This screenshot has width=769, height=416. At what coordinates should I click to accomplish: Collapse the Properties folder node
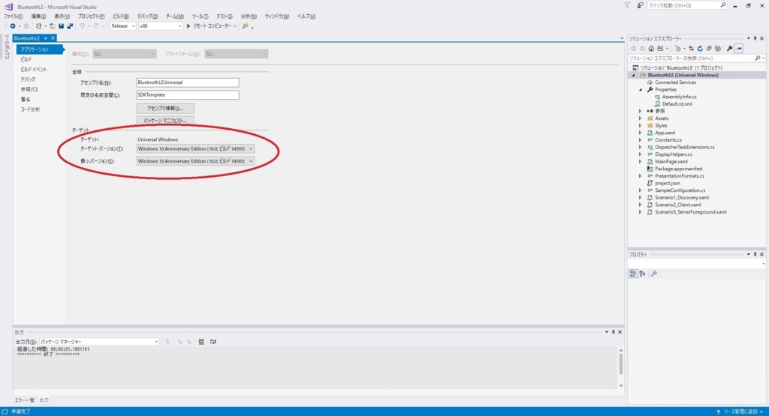[641, 89]
